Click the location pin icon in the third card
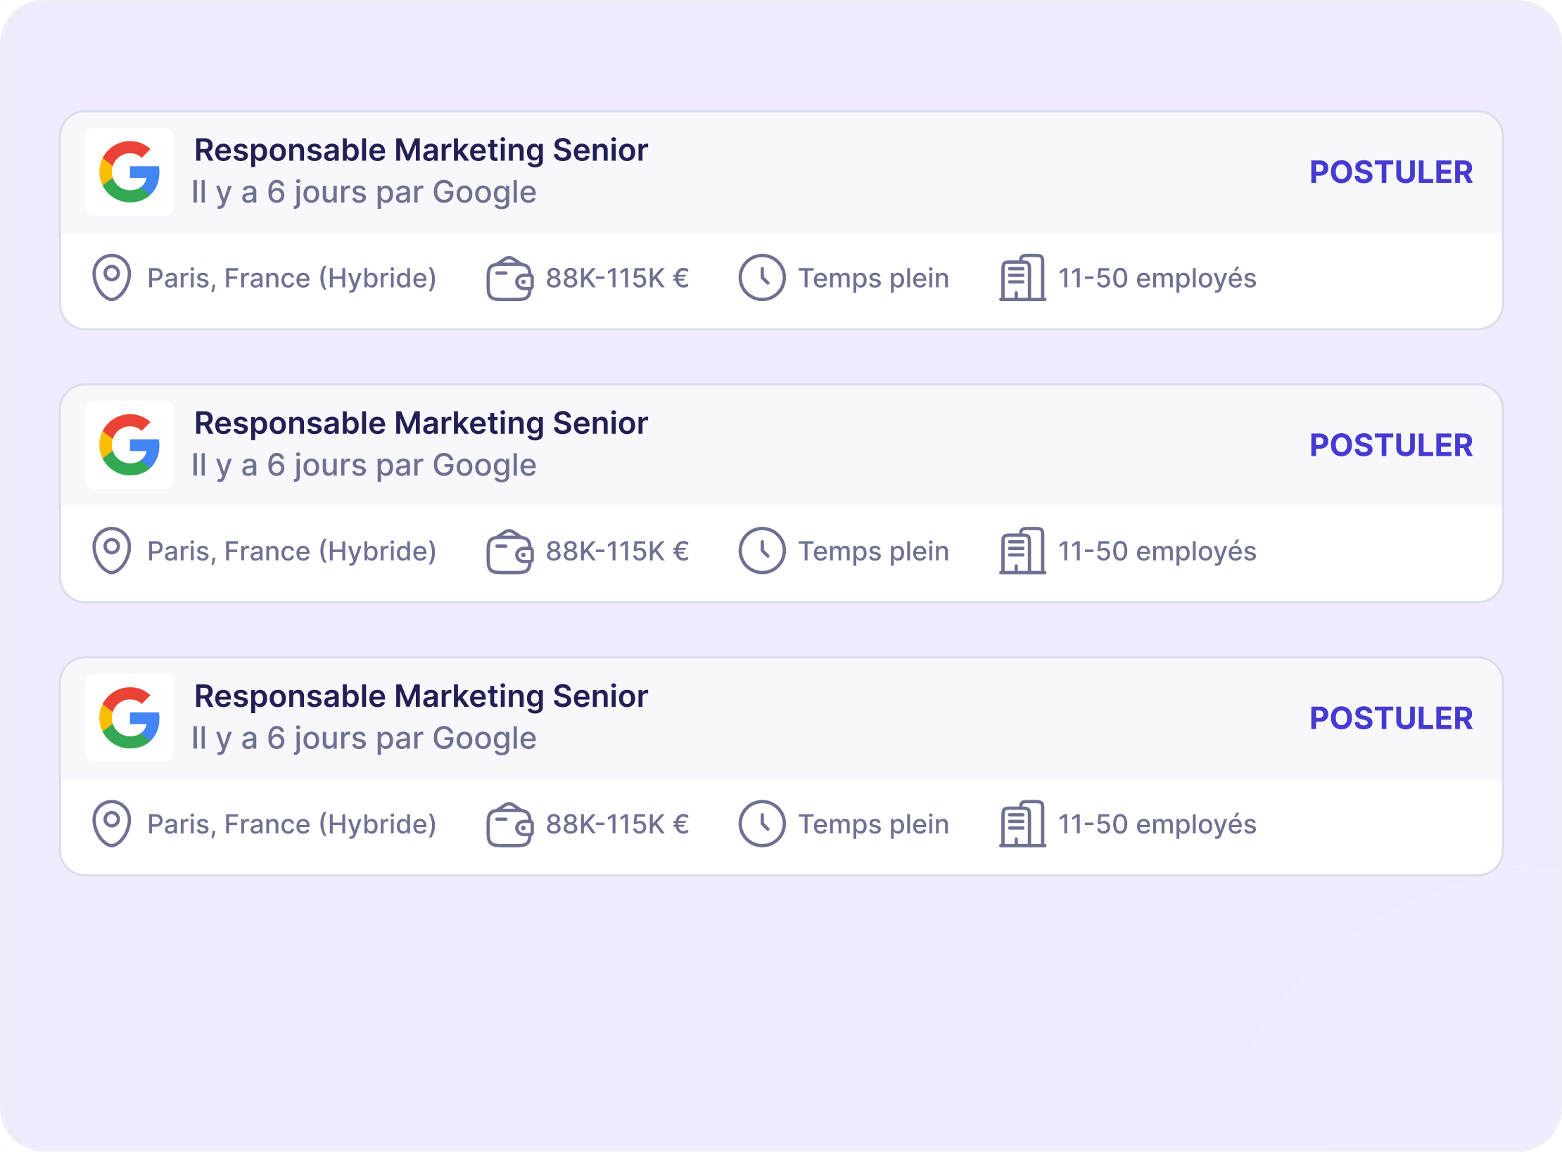Viewport: 1562px width, 1152px height. click(111, 824)
